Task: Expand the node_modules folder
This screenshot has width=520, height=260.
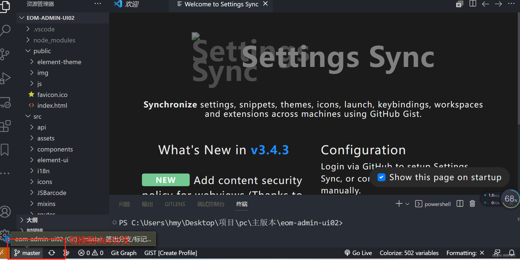Action: [x=63, y=40]
